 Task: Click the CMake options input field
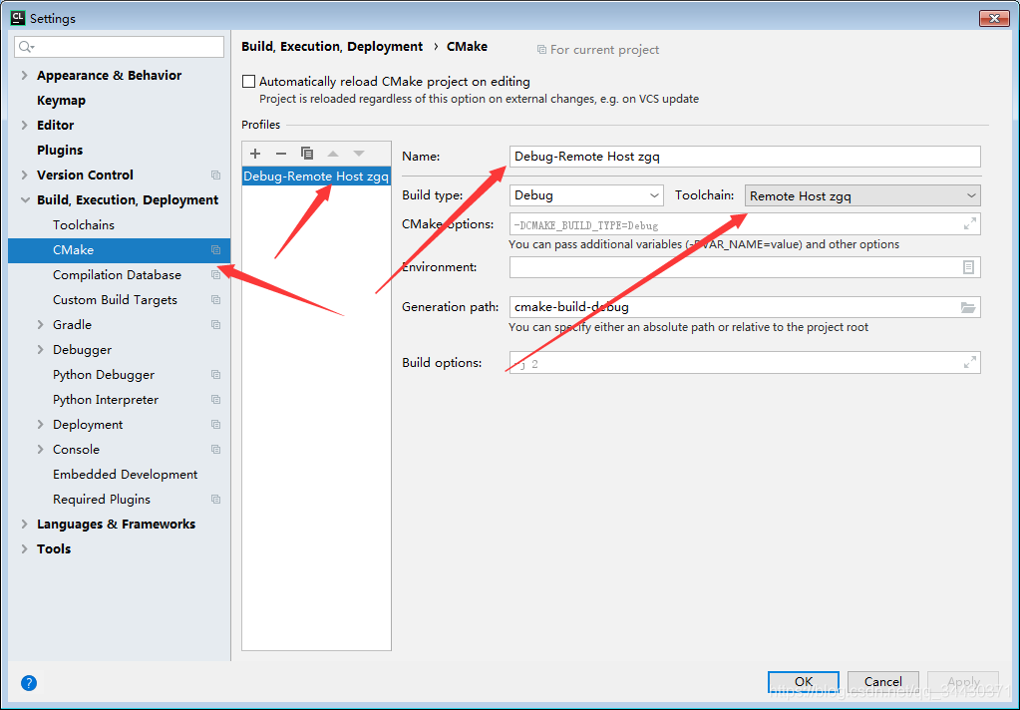pos(745,224)
